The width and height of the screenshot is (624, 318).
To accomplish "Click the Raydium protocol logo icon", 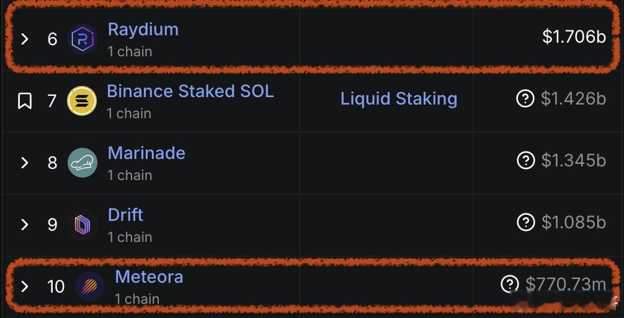I will [82, 39].
